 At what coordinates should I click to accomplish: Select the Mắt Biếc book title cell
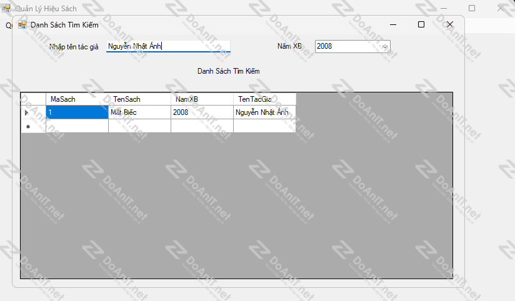pos(139,112)
